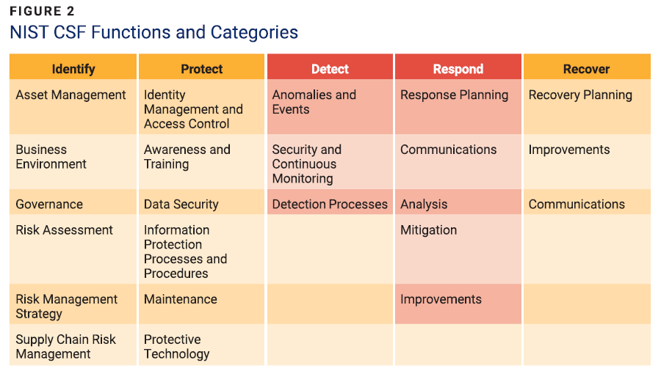Image resolution: width=661 pixels, height=371 pixels.
Task: Select the Governance cell
Action: click(x=49, y=205)
